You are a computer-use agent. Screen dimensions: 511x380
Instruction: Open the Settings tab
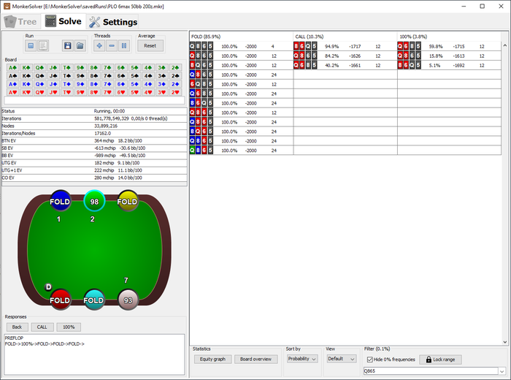pos(113,22)
